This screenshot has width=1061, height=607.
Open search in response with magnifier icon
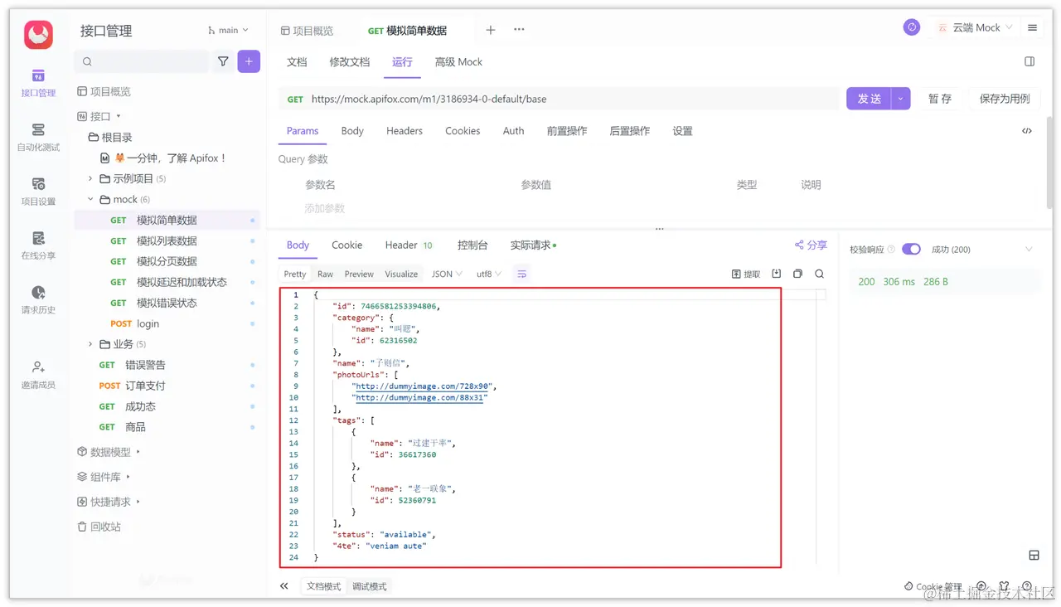(x=819, y=274)
